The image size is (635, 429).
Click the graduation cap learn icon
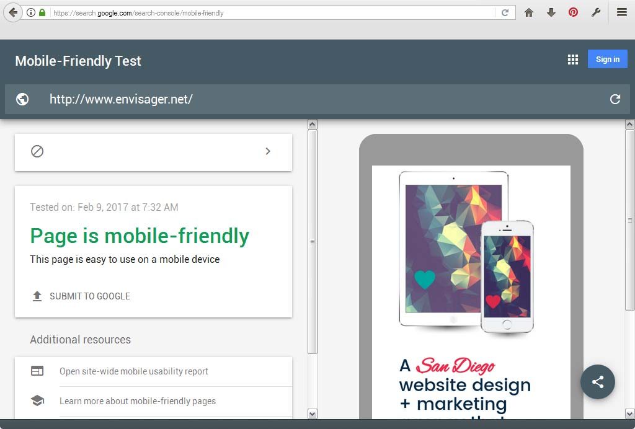point(37,400)
